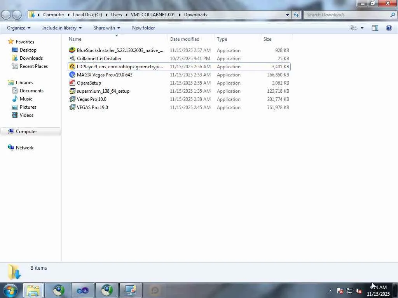398x298 pixels.
Task: Go forward with the Forward button
Action: tap(17, 15)
